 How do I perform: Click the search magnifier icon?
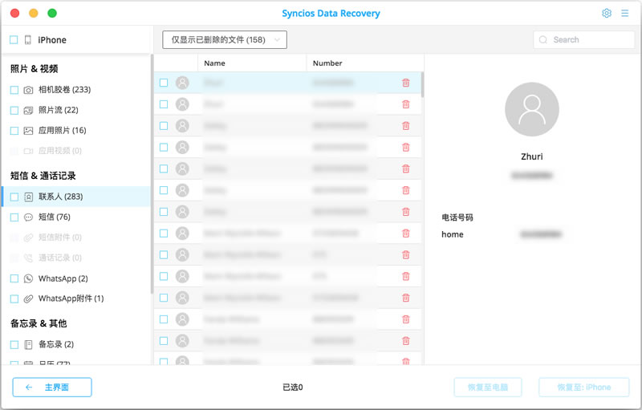[543, 39]
